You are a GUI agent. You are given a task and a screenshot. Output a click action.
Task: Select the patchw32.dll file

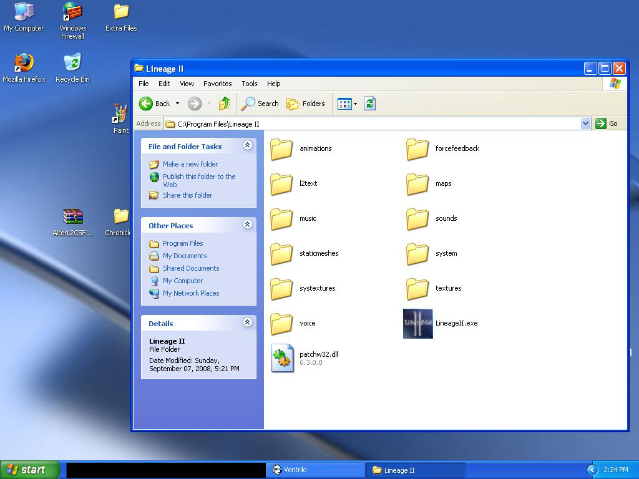tap(305, 359)
